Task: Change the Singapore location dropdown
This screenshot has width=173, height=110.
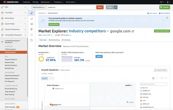Action: click(66, 35)
